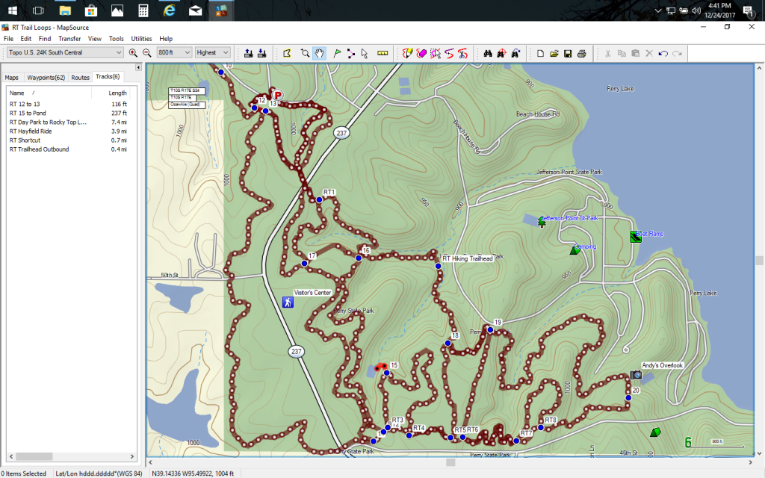This screenshot has height=478, width=765.
Task: Choose the Waypoint flag tool
Action: click(337, 53)
